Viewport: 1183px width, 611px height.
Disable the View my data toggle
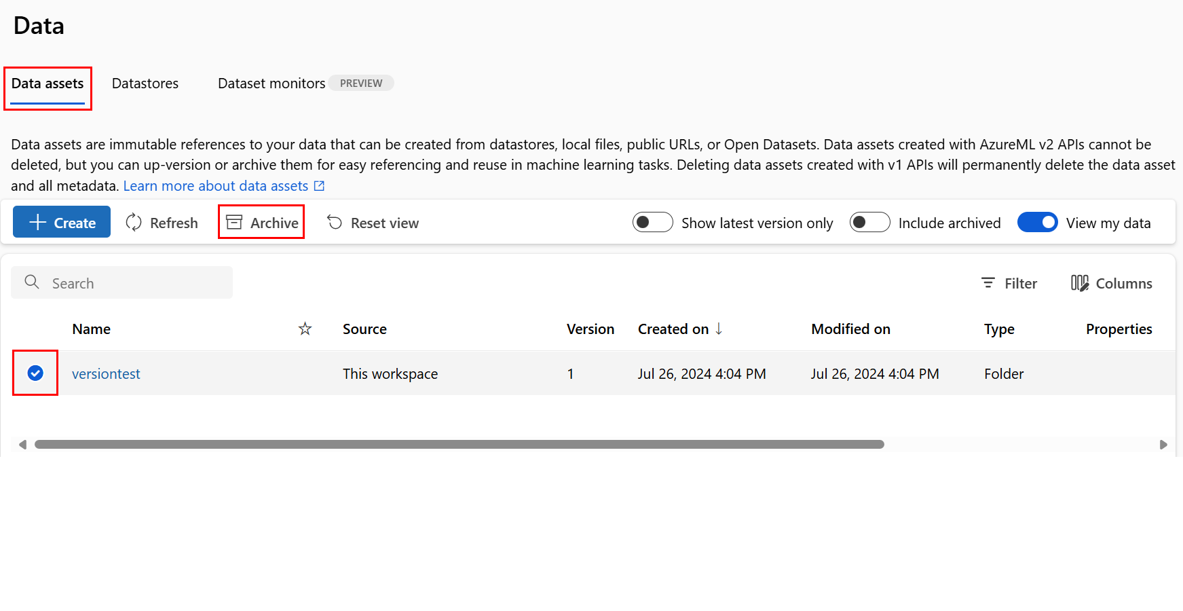pyautogui.click(x=1037, y=222)
